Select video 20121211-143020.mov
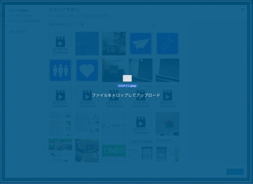Screen dimensions: 253x184 click(141, 124)
